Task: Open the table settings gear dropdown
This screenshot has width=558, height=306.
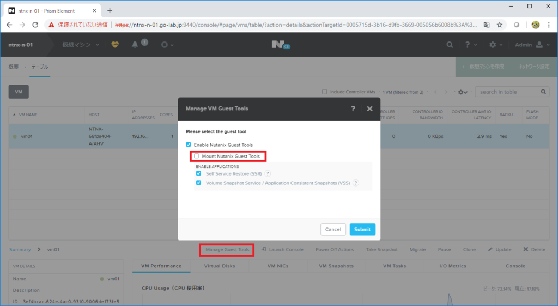Action: pyautogui.click(x=463, y=92)
